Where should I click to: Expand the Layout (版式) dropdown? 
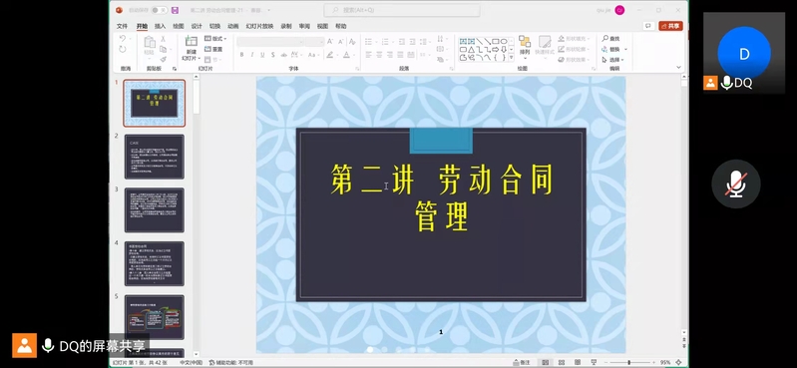215,39
